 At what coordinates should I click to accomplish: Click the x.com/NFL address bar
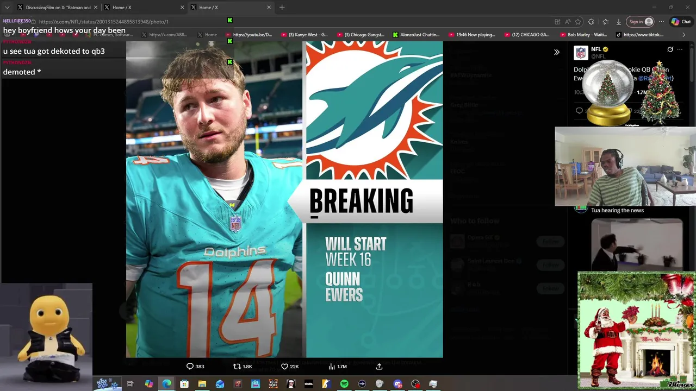point(294,22)
